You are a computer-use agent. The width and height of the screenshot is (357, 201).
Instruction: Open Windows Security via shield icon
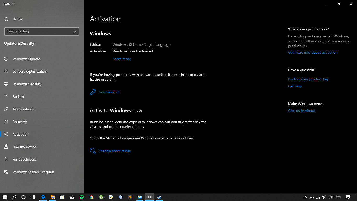(x=6, y=84)
